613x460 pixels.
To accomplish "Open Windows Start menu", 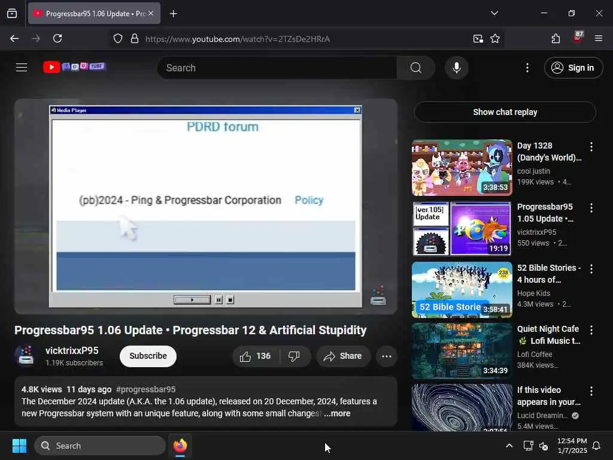I will tap(19, 446).
